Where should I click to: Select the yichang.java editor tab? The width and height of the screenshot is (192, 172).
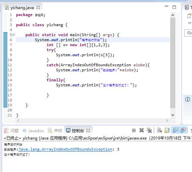pyautogui.click(x=22, y=8)
